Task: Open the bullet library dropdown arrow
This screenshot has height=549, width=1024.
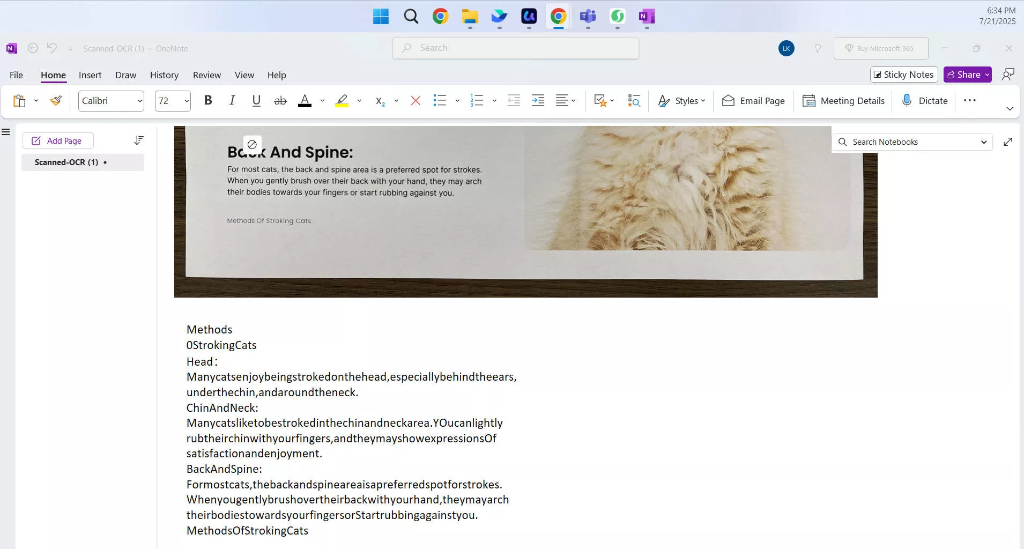Action: [x=457, y=101]
